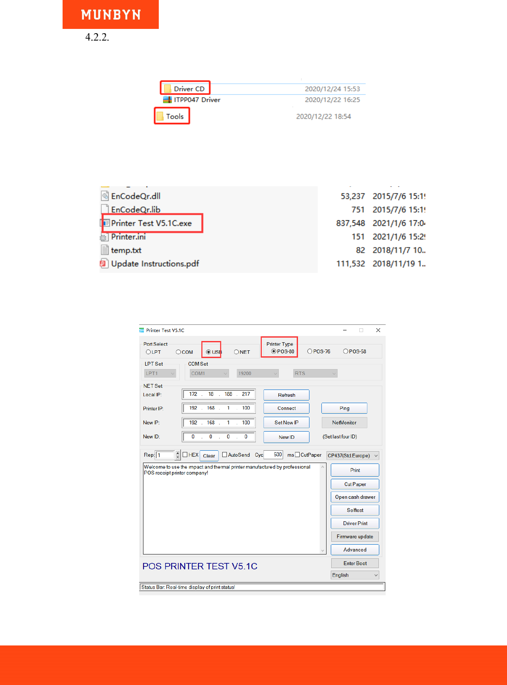The width and height of the screenshot is (507, 685).
Task: Select EnCodeQr.lib file icon
Action: (105, 209)
